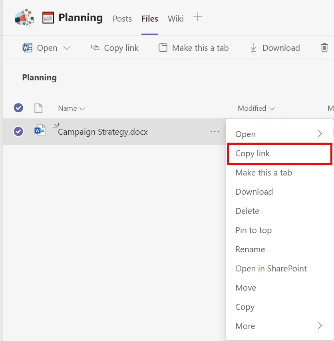Select Move from the context menu
This screenshot has width=334, height=341.
pyautogui.click(x=279, y=288)
